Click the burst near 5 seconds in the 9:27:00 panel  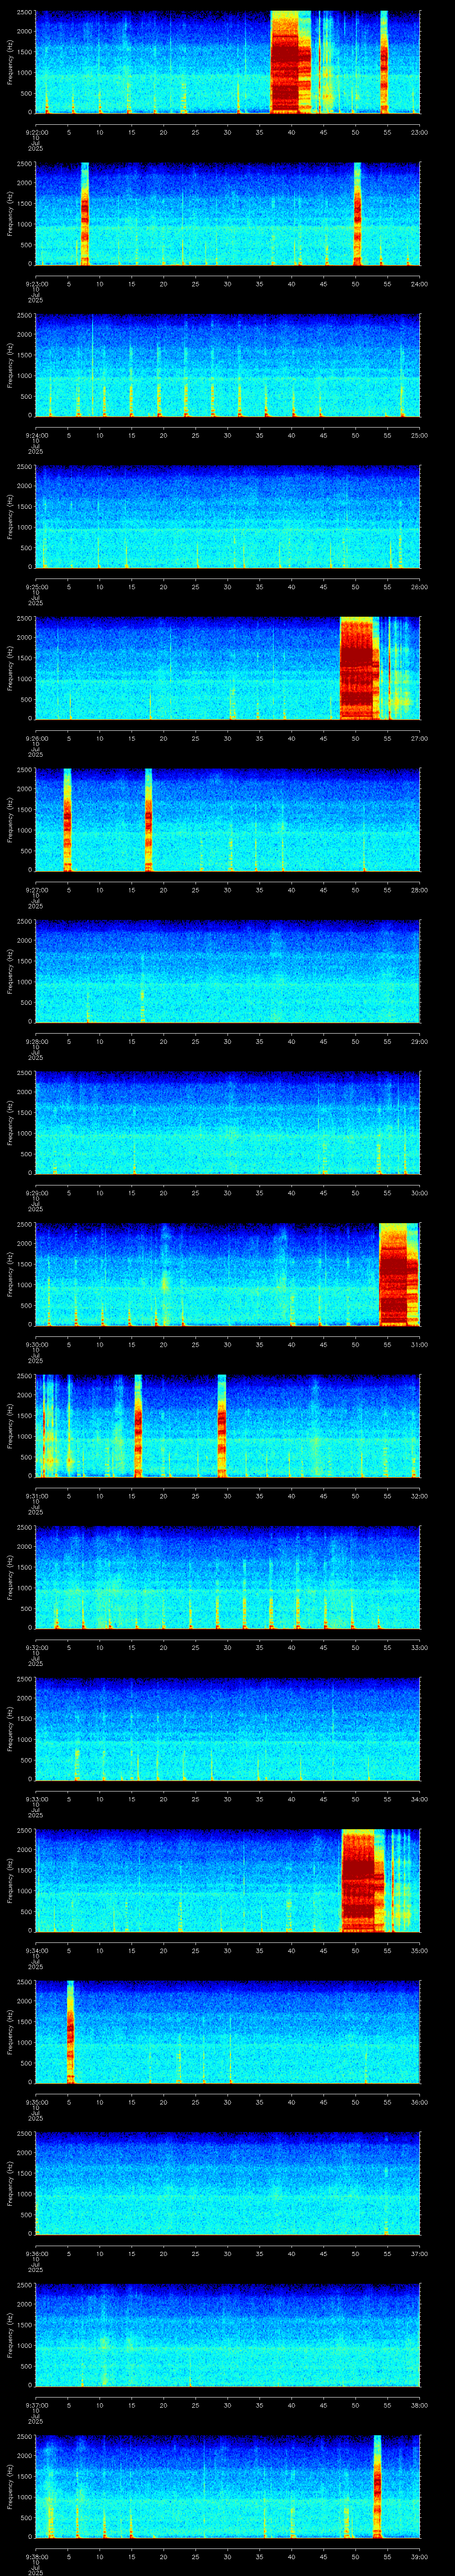67,820
